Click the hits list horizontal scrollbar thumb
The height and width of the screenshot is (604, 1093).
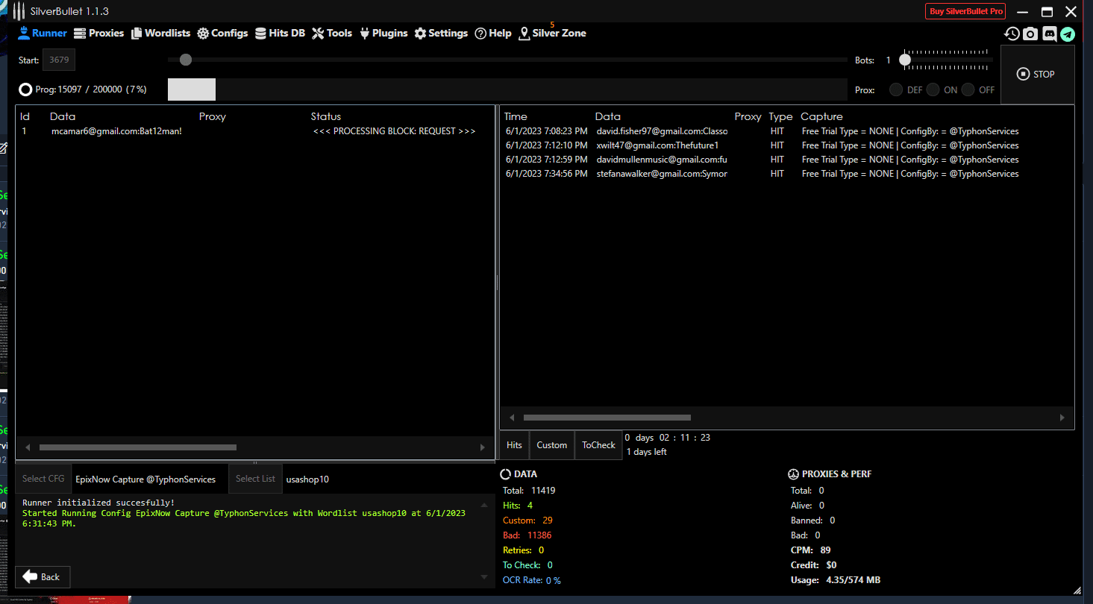(607, 418)
